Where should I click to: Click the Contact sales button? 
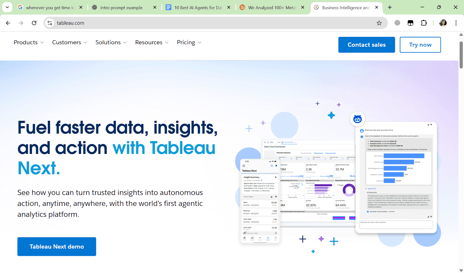click(x=366, y=45)
